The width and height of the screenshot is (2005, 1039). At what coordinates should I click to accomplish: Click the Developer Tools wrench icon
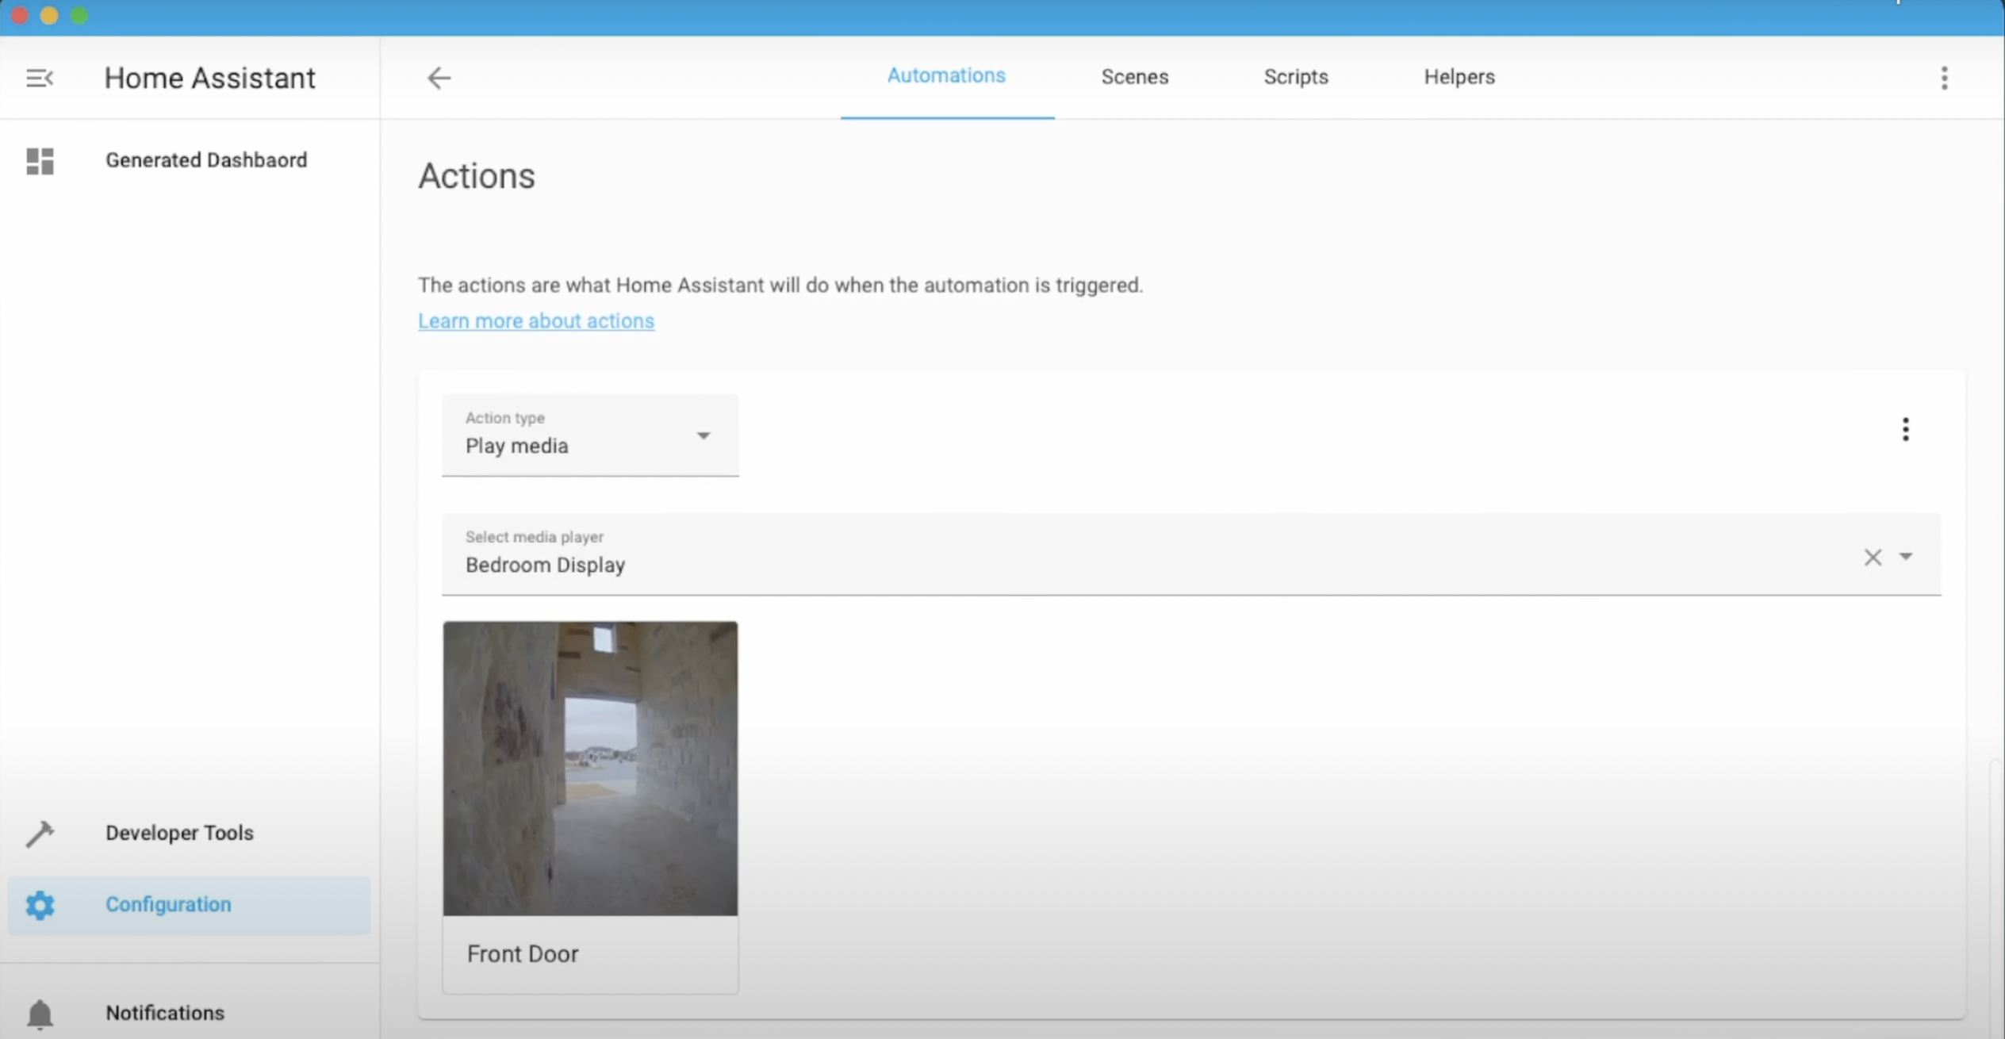(x=38, y=832)
